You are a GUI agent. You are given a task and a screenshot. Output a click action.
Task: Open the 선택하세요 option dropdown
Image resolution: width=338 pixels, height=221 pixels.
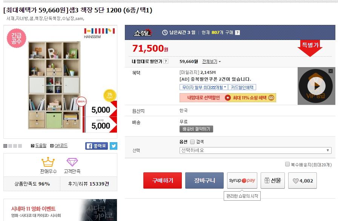[x=255, y=150]
